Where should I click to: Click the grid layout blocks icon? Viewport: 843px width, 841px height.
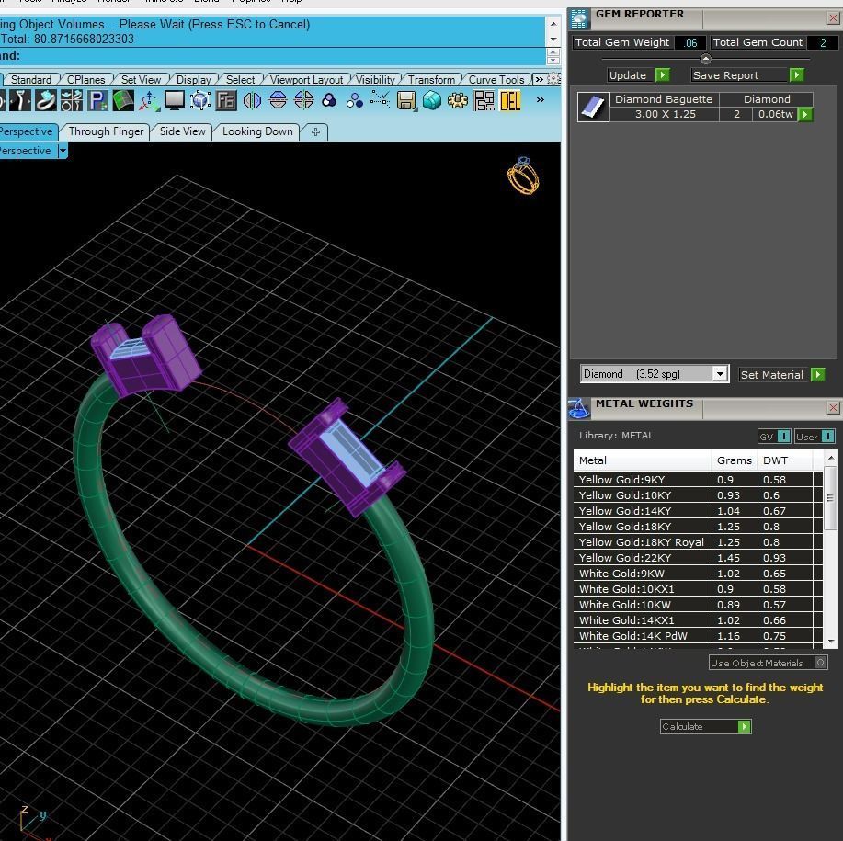tap(484, 100)
